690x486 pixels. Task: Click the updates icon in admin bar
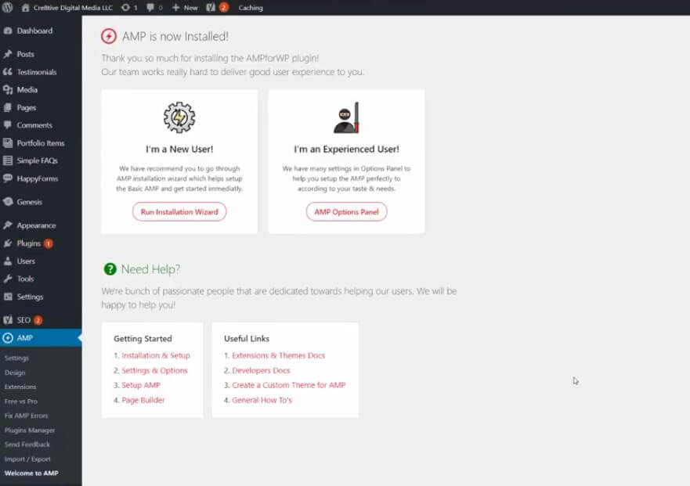tap(125, 8)
